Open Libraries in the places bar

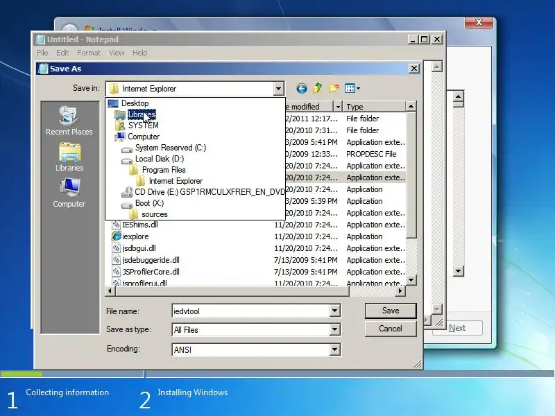tap(69, 157)
